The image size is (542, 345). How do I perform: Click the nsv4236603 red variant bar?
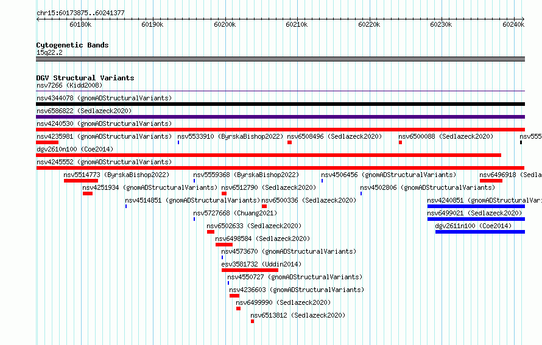(x=234, y=296)
